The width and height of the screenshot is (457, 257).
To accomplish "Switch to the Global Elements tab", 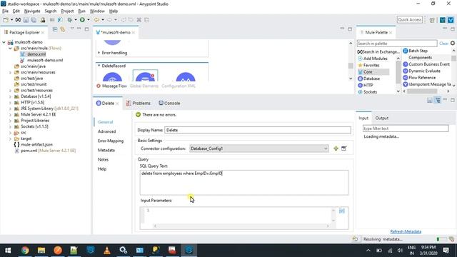I will pyautogui.click(x=144, y=86).
